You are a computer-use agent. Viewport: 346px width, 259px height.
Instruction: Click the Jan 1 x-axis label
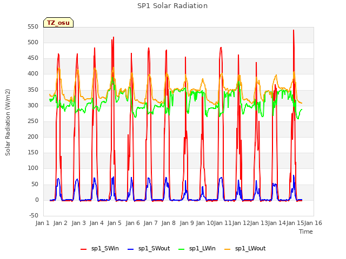42,223
